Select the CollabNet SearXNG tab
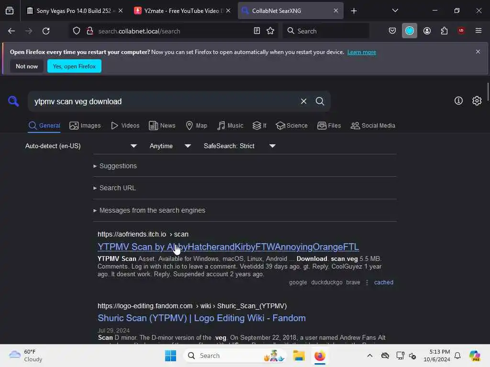490x367 pixels. tap(290, 11)
